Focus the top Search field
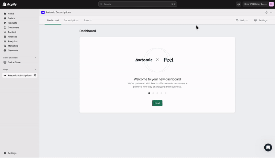Screen dimensions: 275x158 point(137,4)
